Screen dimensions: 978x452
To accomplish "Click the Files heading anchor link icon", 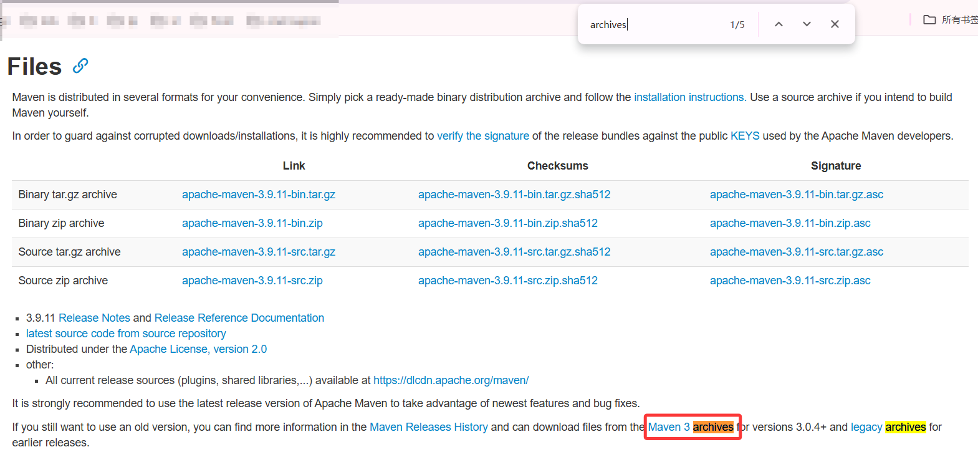I will click(x=80, y=66).
